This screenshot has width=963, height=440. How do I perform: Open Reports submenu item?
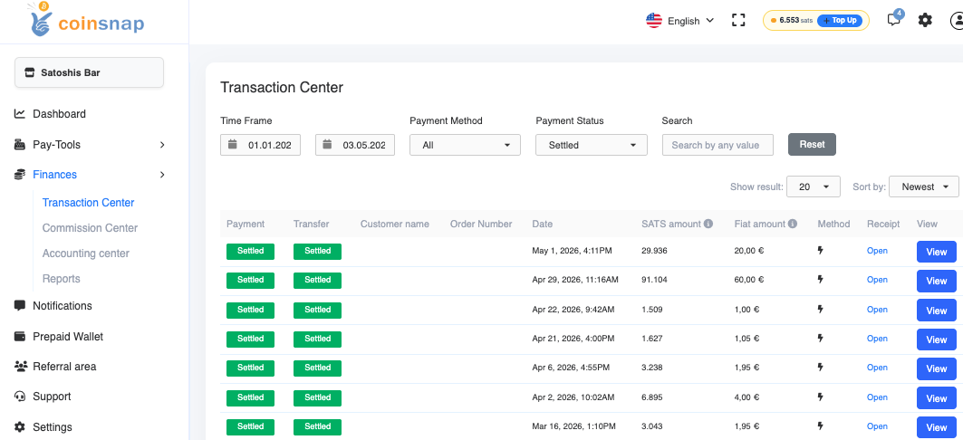[62, 279]
